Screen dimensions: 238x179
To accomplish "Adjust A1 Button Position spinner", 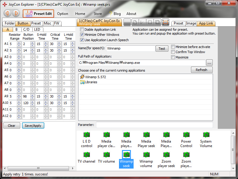I will [32, 44].
